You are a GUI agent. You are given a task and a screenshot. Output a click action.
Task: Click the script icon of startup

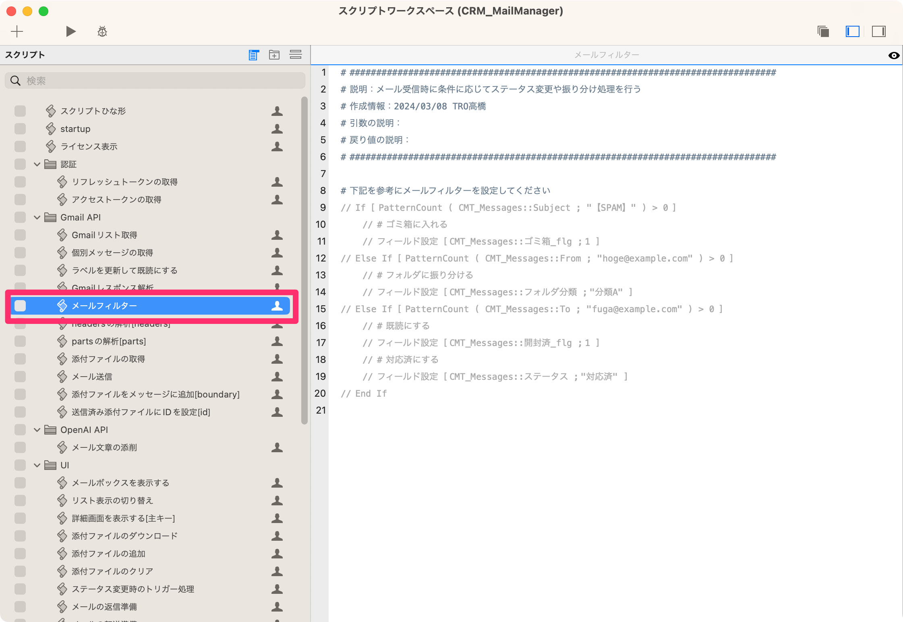pyautogui.click(x=51, y=129)
